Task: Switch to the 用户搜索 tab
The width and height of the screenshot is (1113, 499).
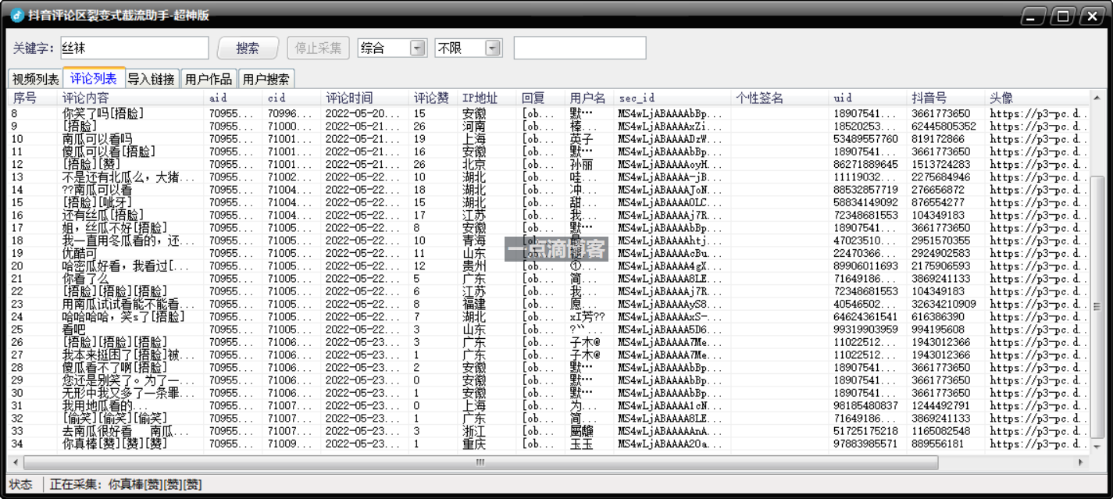Action: click(266, 79)
